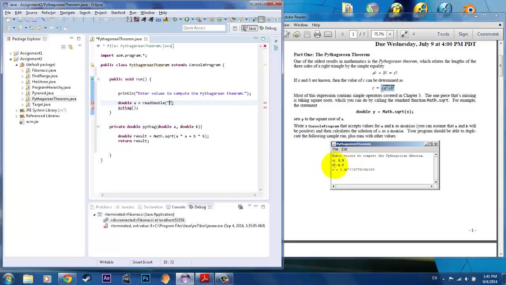
Task: Select the disconnected Fibonacci at localhost entry
Action: 144,220
